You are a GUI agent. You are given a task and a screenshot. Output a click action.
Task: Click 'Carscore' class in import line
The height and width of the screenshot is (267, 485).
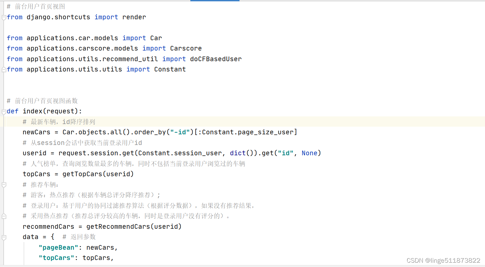pos(186,48)
